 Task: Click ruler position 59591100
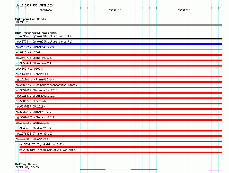115,10
